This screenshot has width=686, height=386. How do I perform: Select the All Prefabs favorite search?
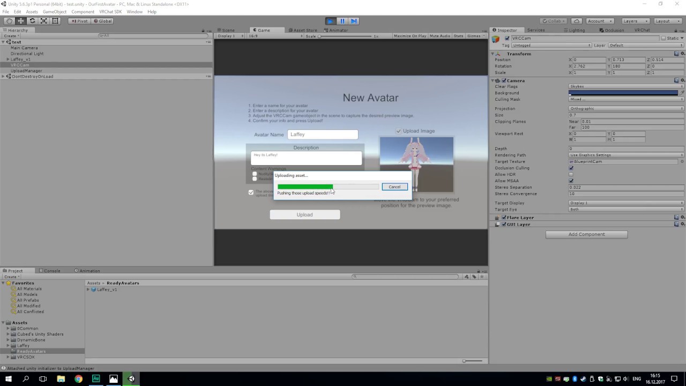[28, 300]
